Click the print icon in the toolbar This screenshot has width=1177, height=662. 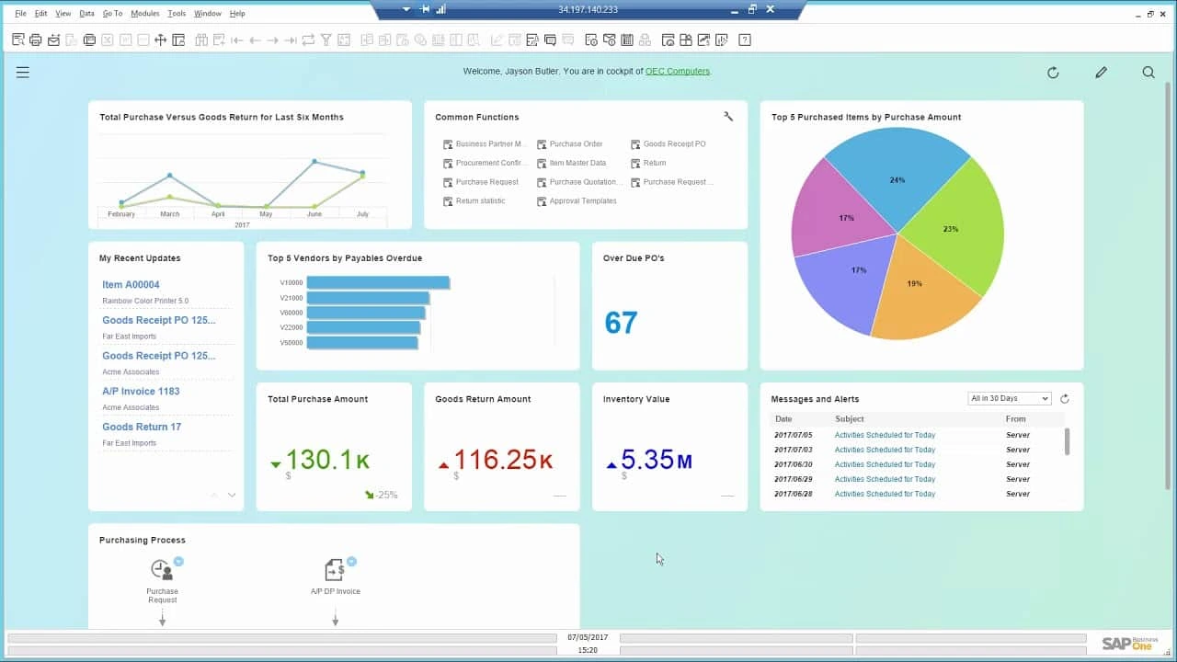(35, 40)
